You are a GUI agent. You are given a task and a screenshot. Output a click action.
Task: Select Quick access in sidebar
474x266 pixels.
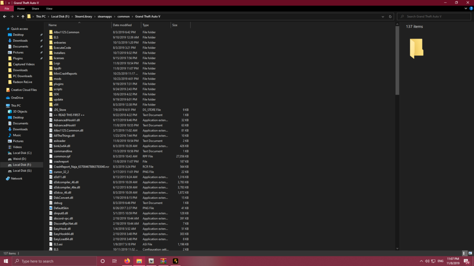tap(19, 29)
